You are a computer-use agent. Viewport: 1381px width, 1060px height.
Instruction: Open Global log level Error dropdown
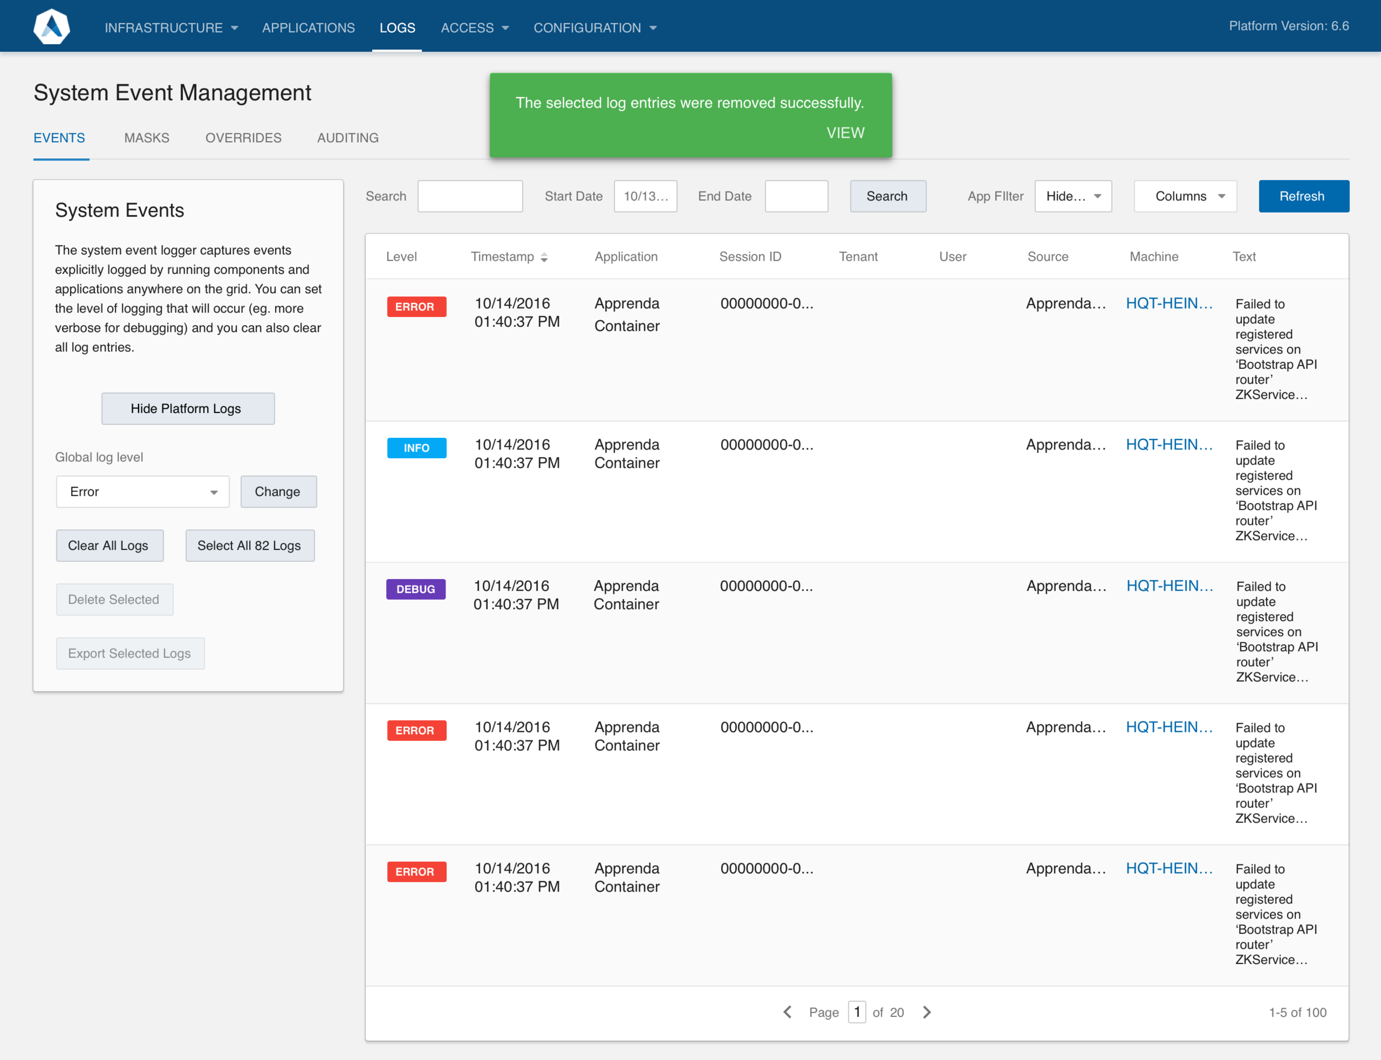click(x=143, y=491)
